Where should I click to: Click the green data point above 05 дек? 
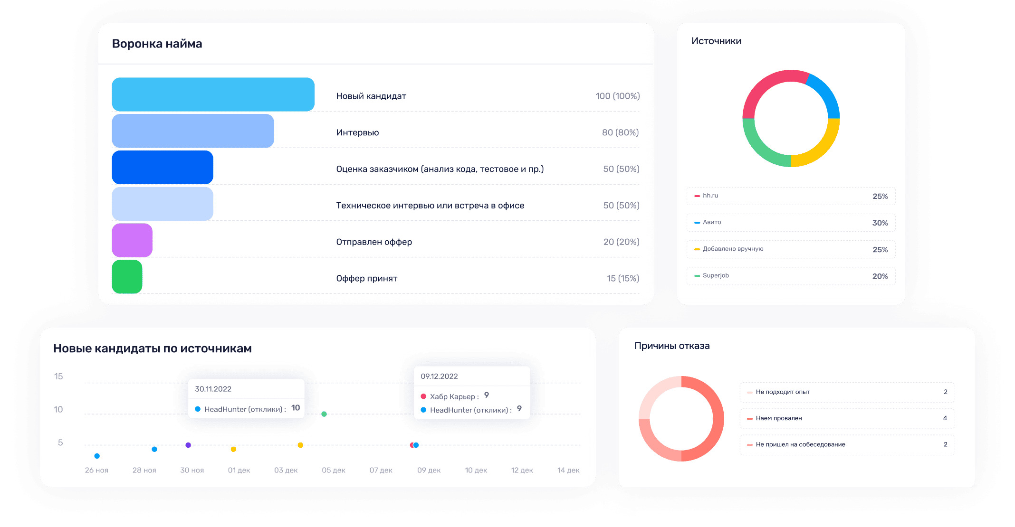coord(324,414)
